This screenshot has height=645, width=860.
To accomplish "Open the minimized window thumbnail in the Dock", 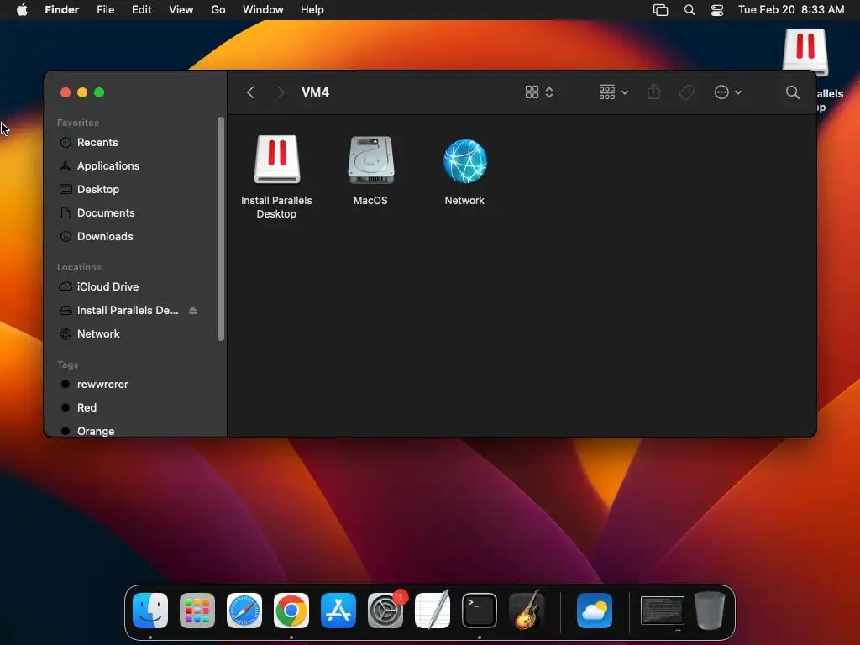I will coord(663,611).
